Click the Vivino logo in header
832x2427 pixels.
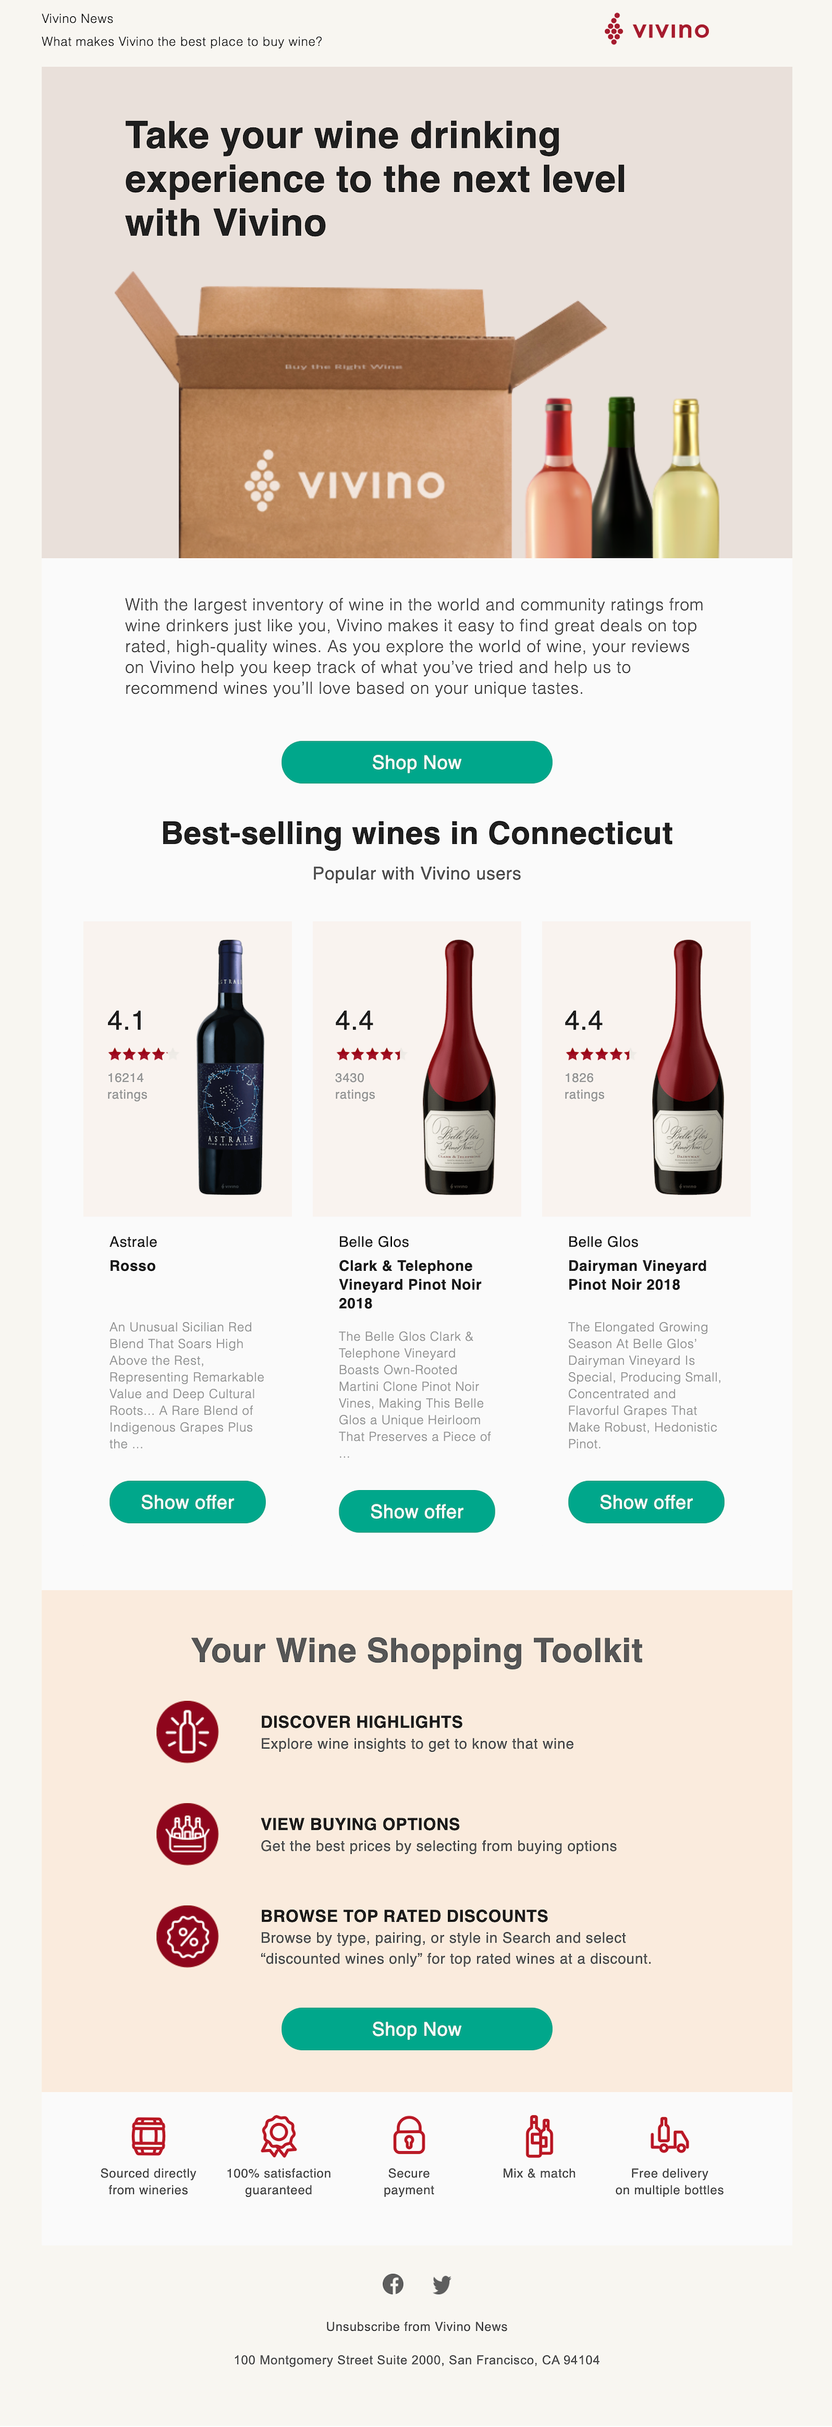click(656, 29)
